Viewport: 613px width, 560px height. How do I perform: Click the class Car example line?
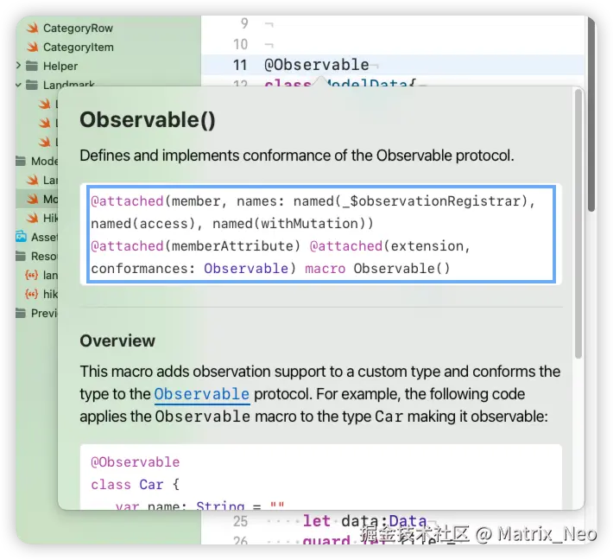point(136,485)
